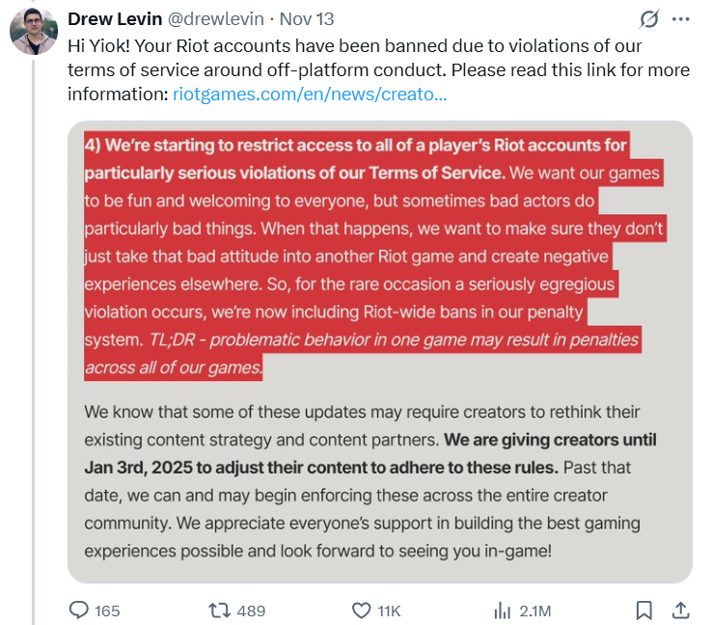Viewport: 712px width, 625px height.
Task: Click the 489 reposts count
Action: pos(251,611)
